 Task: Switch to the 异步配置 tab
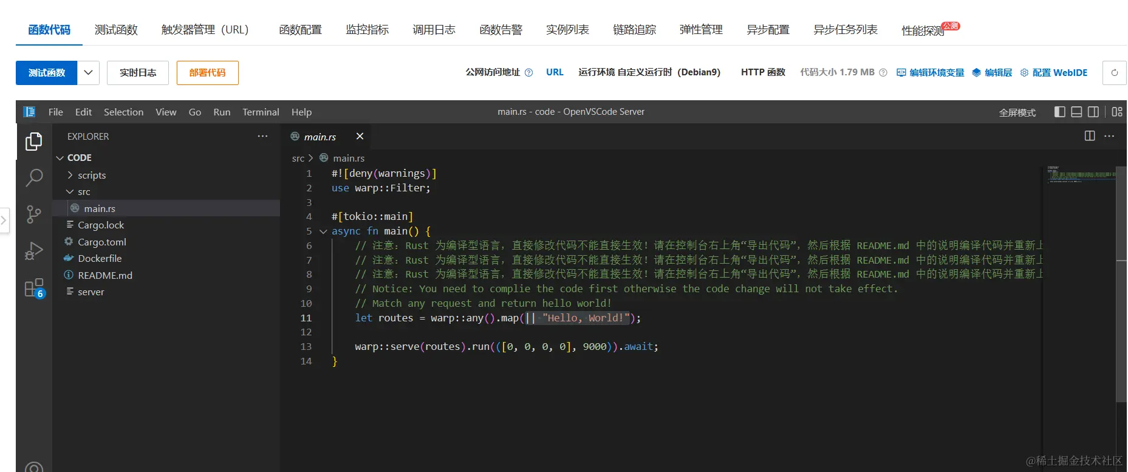(x=768, y=30)
